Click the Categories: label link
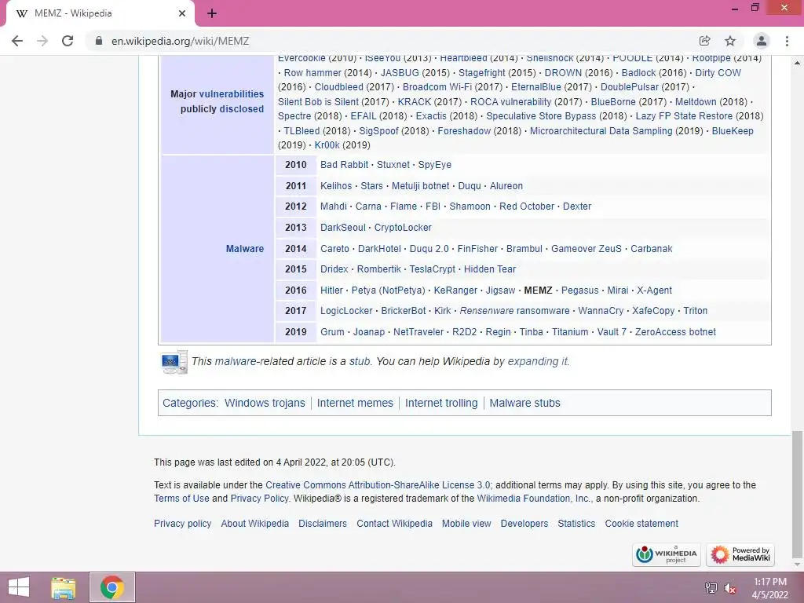Screen dimensions: 804x603 189,403
